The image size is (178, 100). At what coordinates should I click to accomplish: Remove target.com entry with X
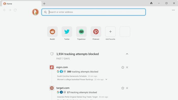click(x=127, y=88)
